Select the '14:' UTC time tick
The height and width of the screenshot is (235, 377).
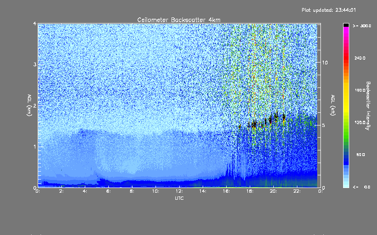tap(203, 191)
